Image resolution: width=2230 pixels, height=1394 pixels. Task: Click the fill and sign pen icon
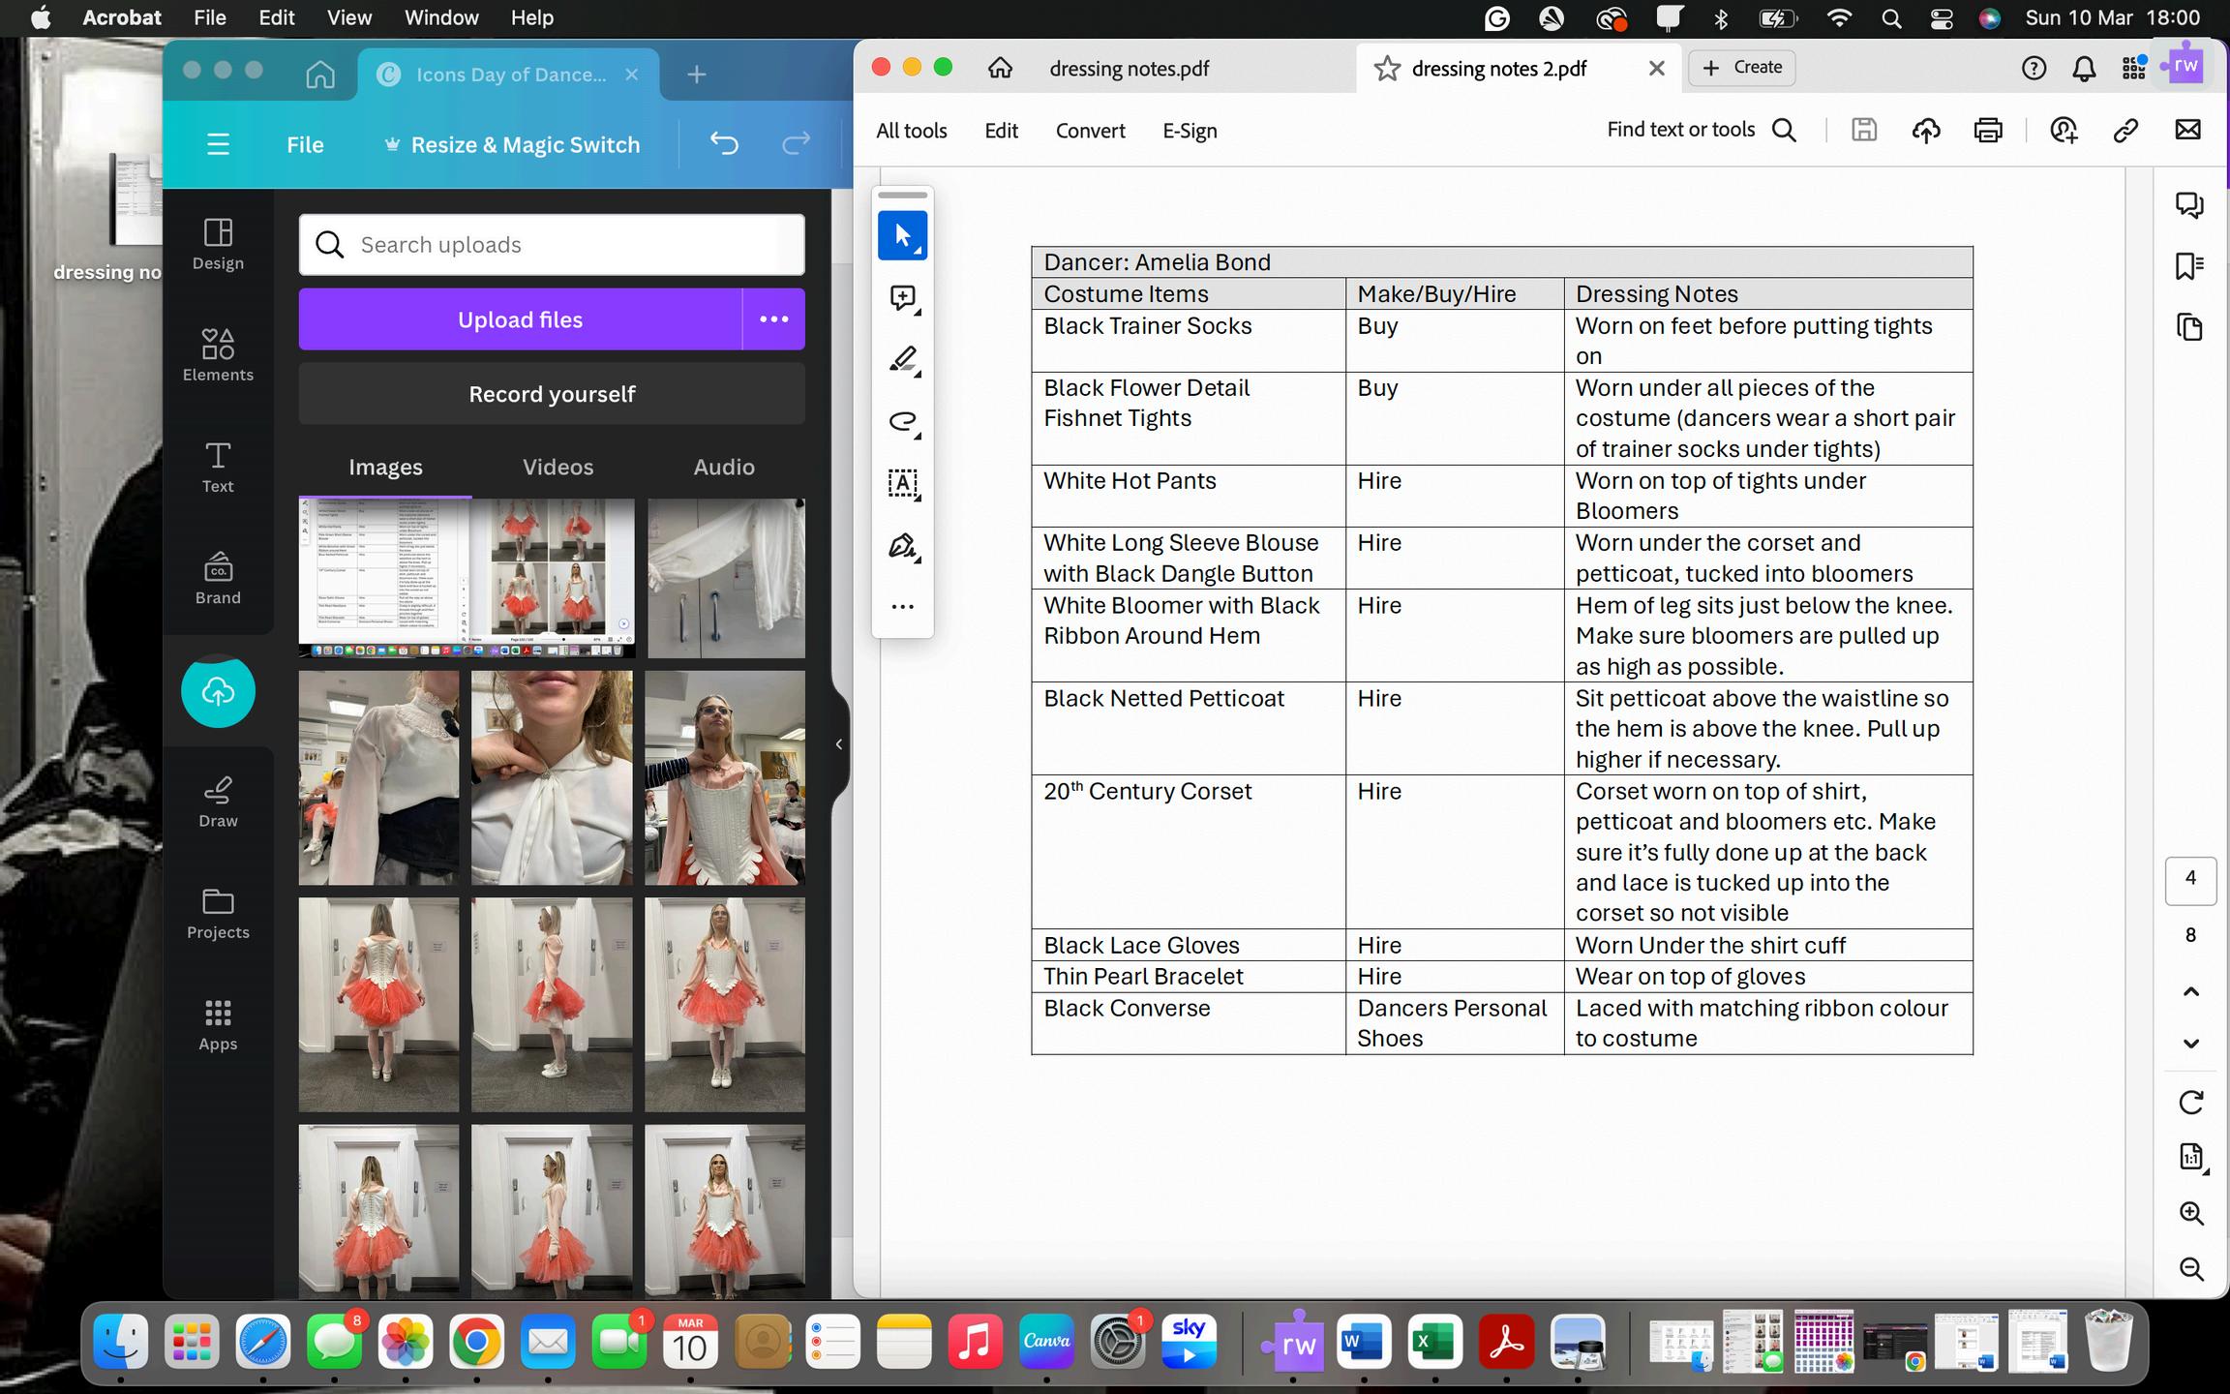[902, 546]
